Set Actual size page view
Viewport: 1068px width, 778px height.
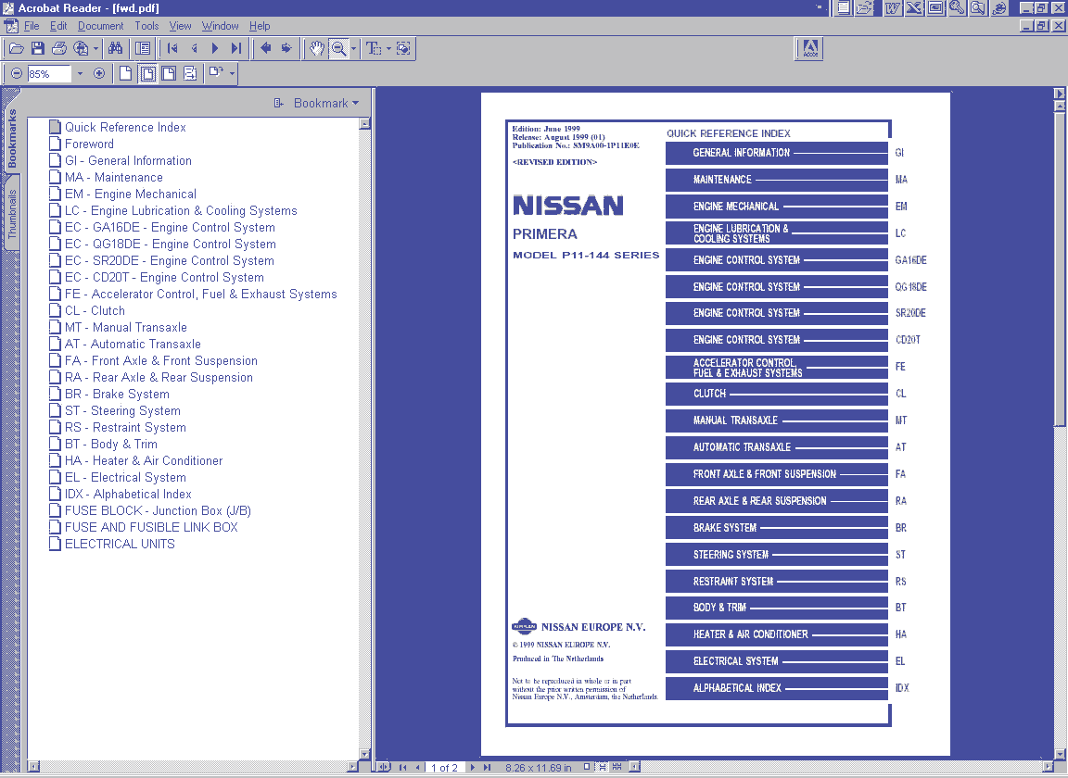[125, 73]
